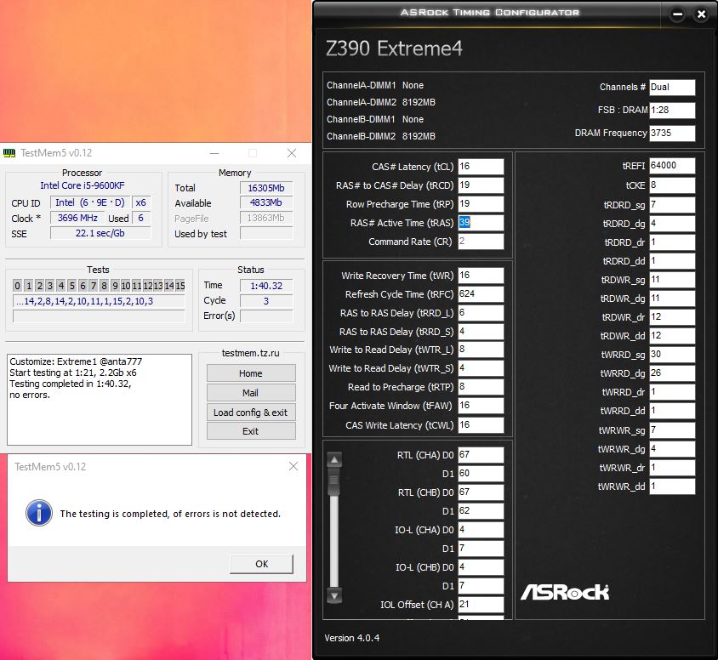718x660 pixels.
Task: Click the ChannelA-DIMM2 8192MB entry
Action: tap(381, 102)
